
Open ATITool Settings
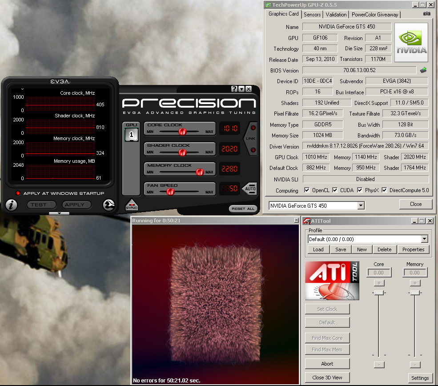[x=420, y=378]
